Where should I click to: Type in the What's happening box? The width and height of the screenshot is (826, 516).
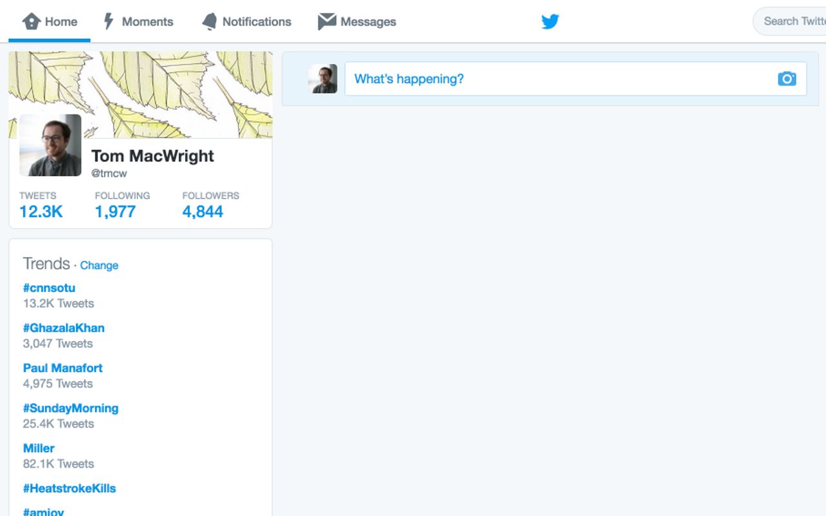point(555,79)
